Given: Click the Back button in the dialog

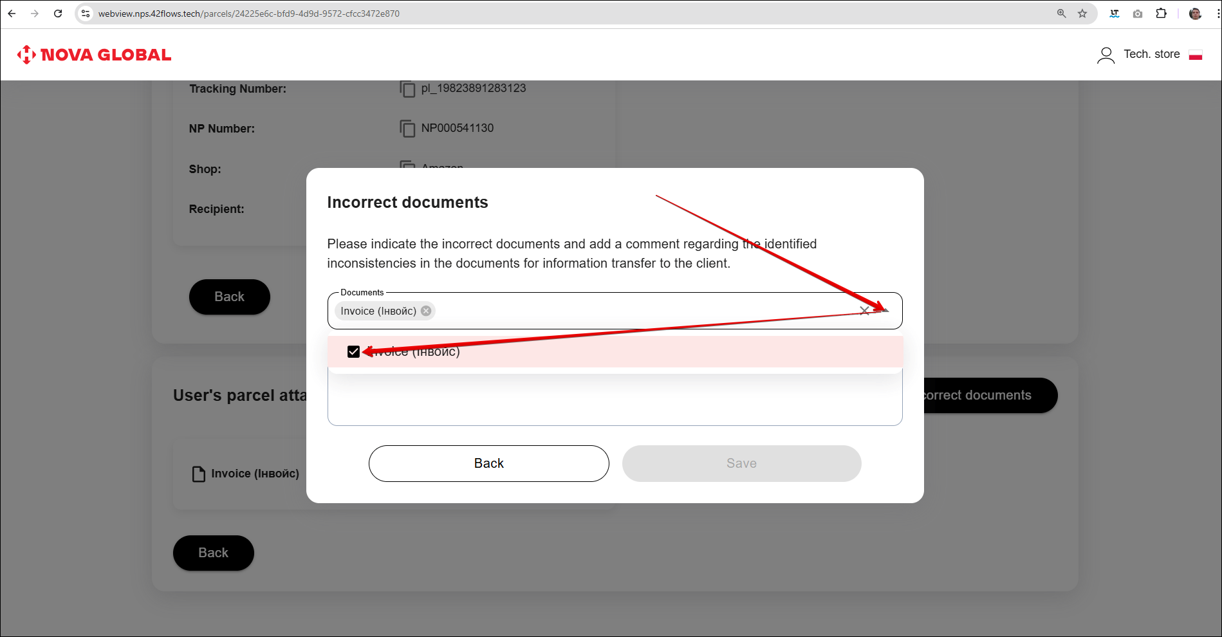Looking at the screenshot, I should click(488, 463).
